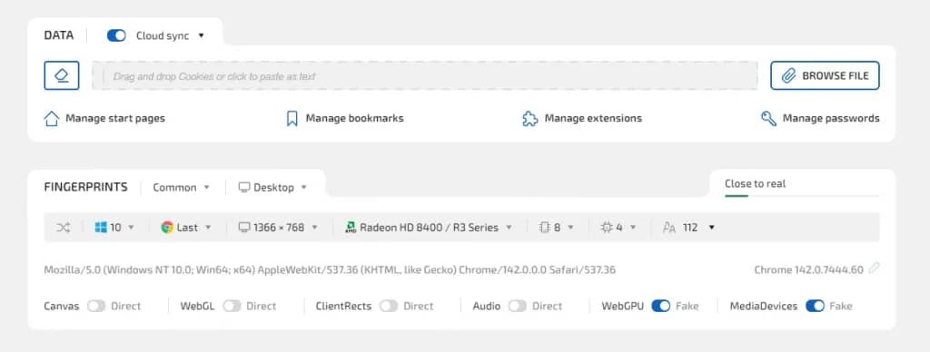This screenshot has width=930, height=352.
Task: Click the desktop icon in Fingerprints header
Action: click(x=243, y=187)
